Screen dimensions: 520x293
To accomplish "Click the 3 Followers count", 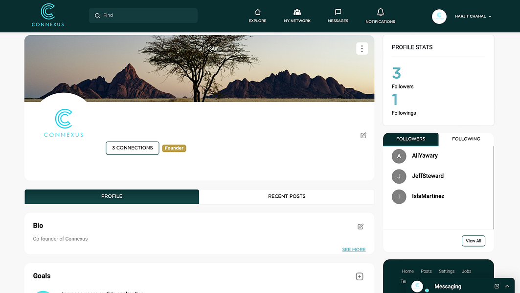I will [x=397, y=73].
